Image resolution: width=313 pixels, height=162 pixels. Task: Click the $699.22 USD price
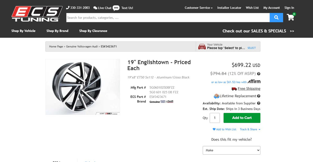click(x=246, y=65)
